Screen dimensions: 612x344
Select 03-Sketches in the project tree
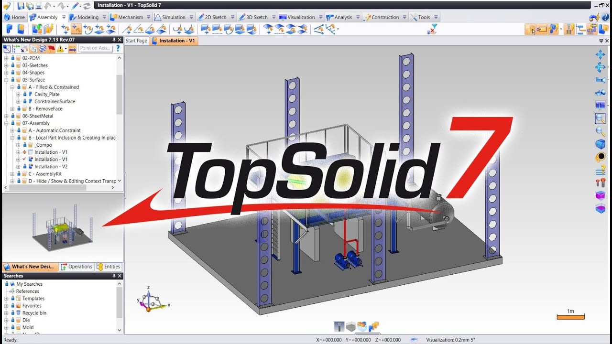[x=35, y=65]
